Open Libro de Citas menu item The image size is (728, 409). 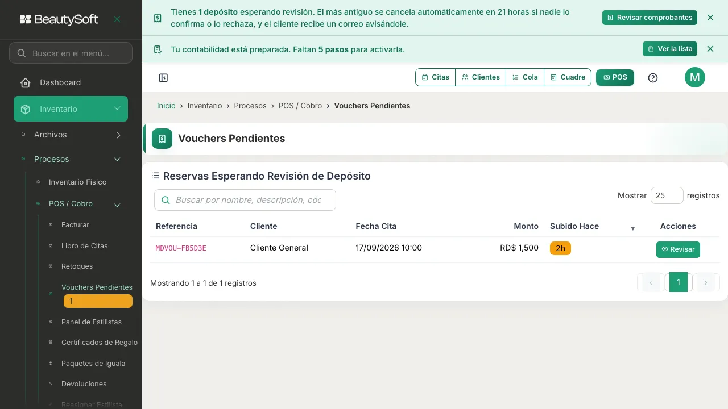click(84, 246)
